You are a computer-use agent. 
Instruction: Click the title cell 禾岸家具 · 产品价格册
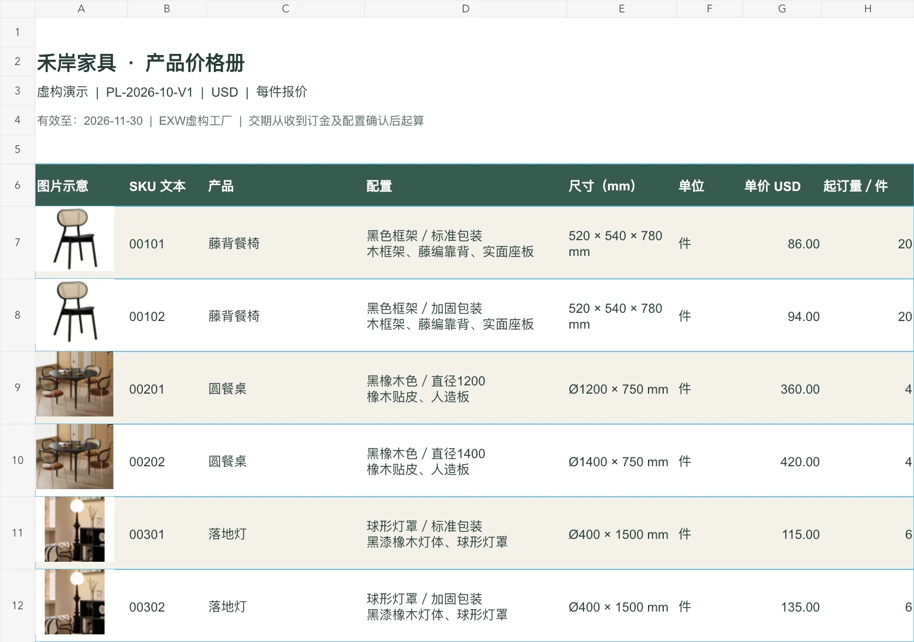pyautogui.click(x=141, y=63)
